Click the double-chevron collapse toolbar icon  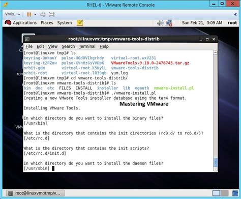pos(235,14)
